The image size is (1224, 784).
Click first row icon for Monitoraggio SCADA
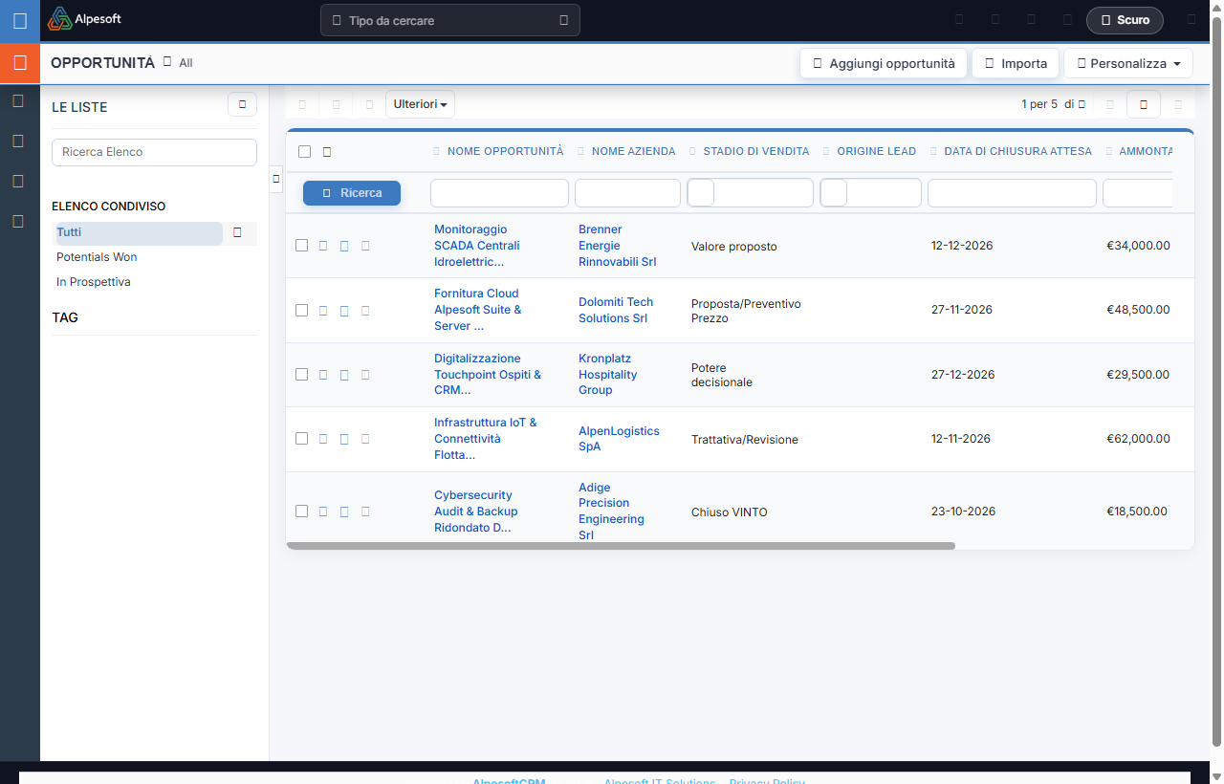coord(323,246)
